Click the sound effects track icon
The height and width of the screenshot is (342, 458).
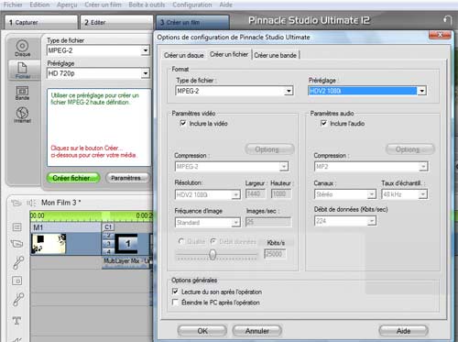click(x=18, y=262)
